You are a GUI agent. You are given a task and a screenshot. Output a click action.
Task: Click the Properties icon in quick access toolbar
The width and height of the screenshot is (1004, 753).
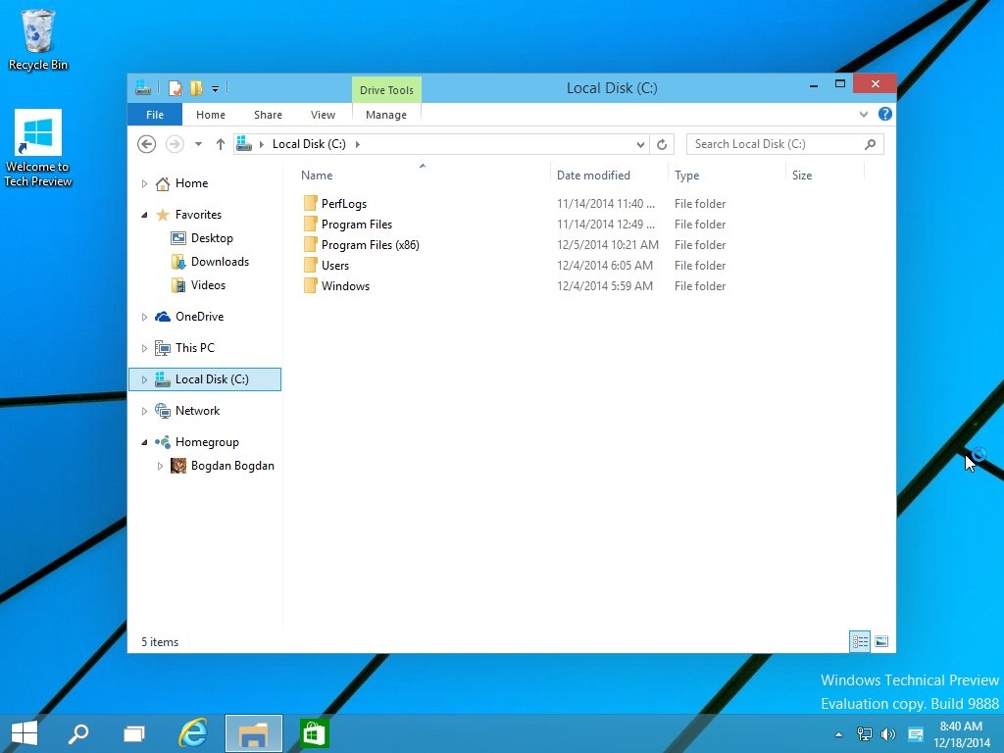coord(176,88)
